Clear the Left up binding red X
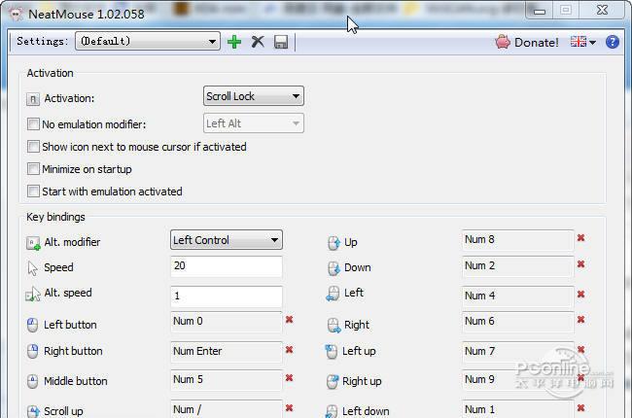The width and height of the screenshot is (632, 418). tap(580, 350)
